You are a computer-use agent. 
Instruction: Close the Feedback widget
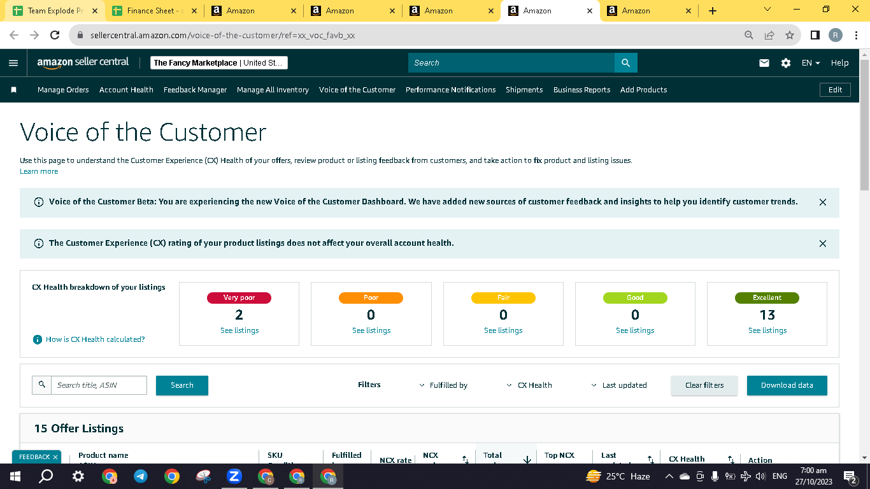55,457
